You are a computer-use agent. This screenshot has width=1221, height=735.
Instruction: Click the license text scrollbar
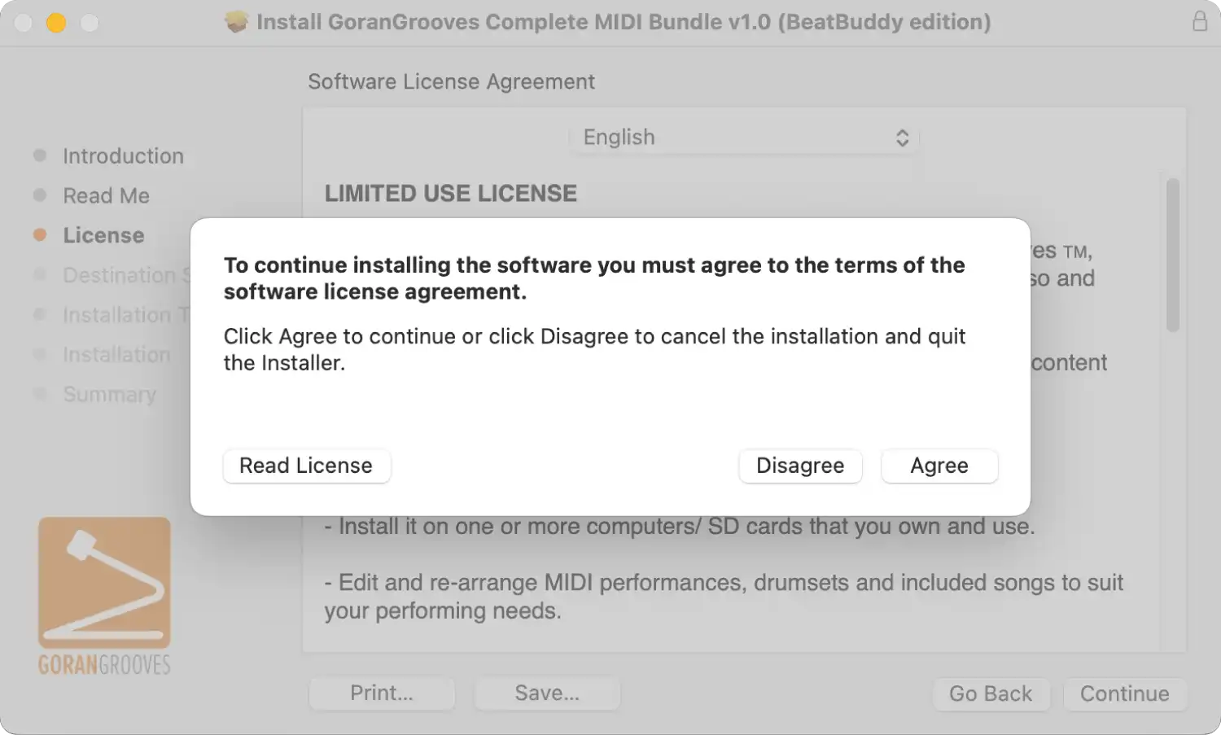pyautogui.click(x=1172, y=255)
